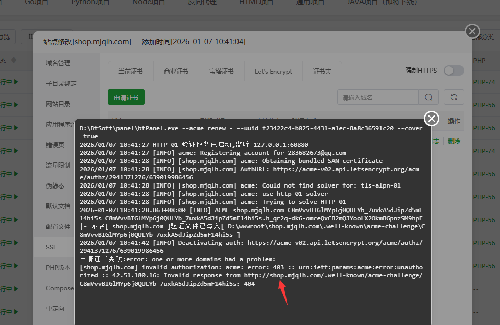The image size is (500, 325).
Task: Switch to the 当前证书 tab
Action: 131,72
